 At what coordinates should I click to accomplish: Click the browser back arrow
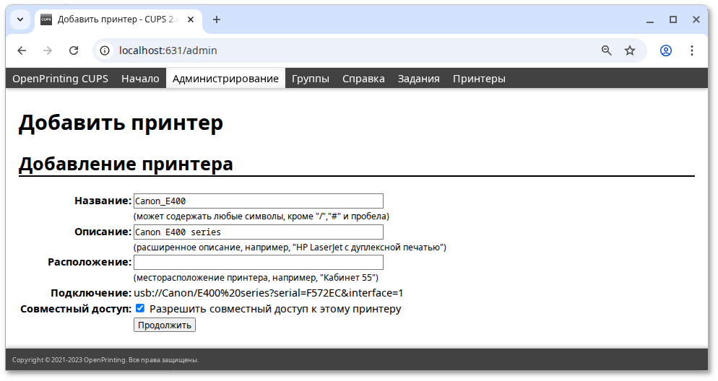(x=22, y=51)
